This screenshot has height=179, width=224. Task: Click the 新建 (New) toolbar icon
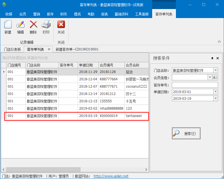coord(8,25)
